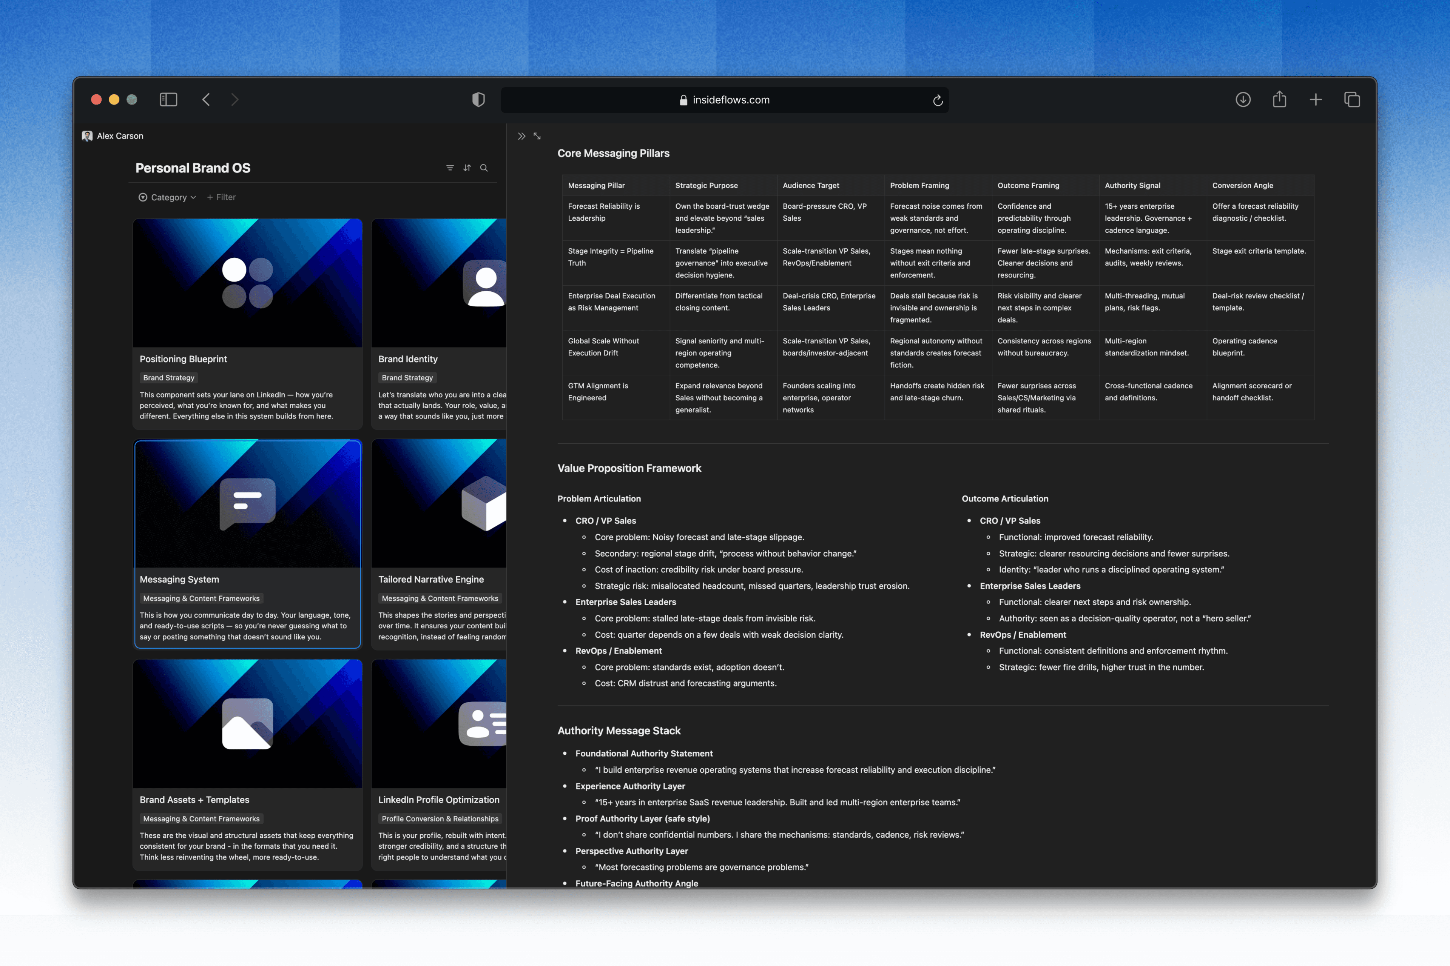The width and height of the screenshot is (1450, 966).
Task: Click the sort arrows icon in database header
Action: pos(467,168)
